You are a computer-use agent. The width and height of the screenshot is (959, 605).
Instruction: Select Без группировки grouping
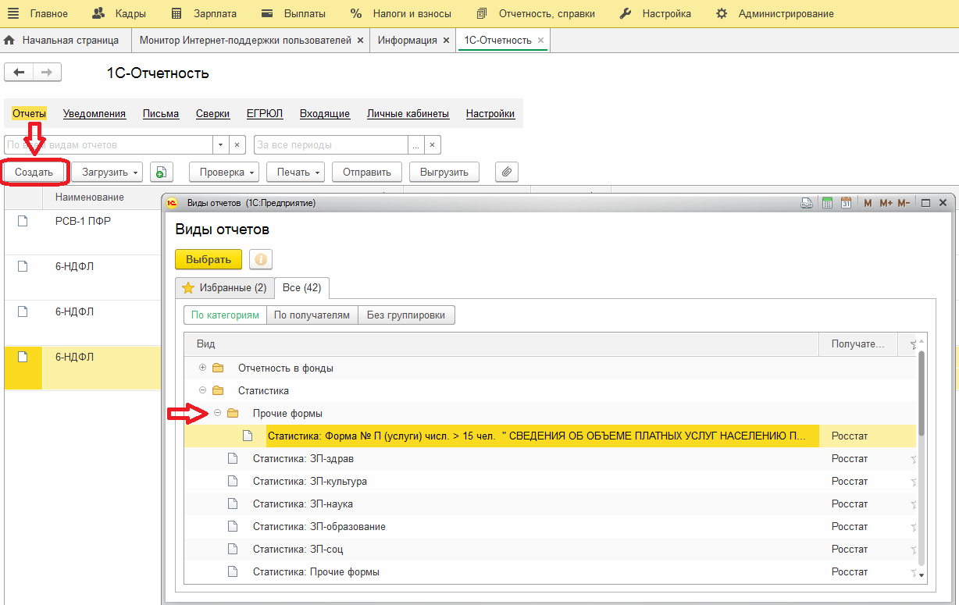click(x=406, y=315)
